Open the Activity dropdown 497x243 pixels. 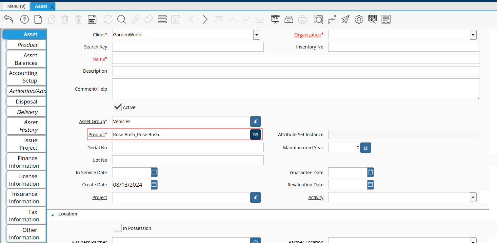click(473, 197)
